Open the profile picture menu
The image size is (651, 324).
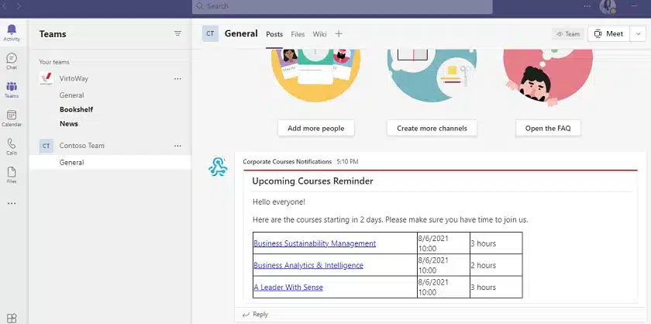coord(608,6)
